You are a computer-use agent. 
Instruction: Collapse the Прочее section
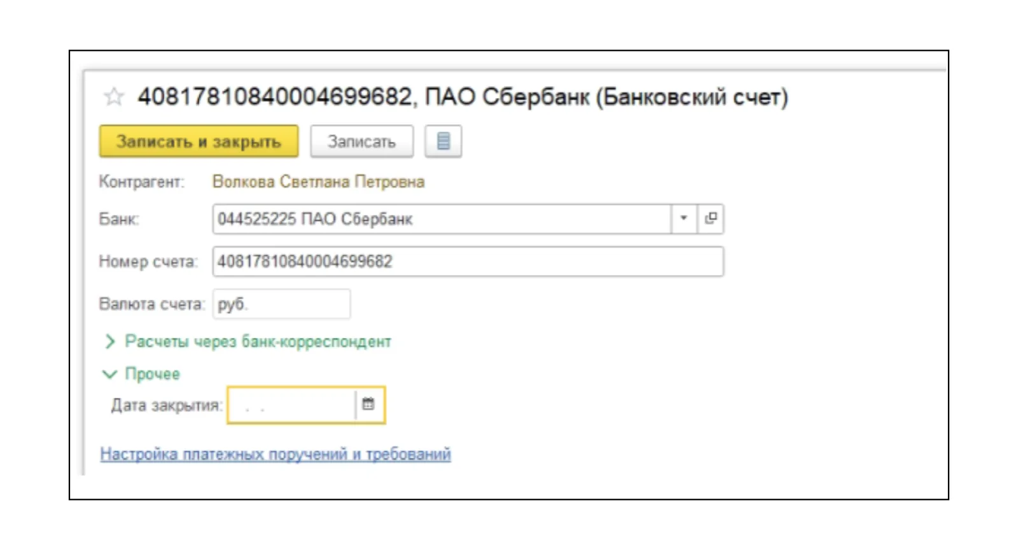(x=141, y=374)
